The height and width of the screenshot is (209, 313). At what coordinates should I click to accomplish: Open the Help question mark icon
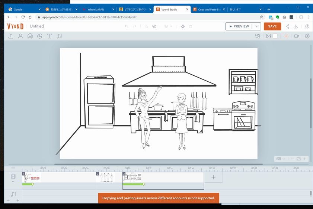(x=307, y=26)
